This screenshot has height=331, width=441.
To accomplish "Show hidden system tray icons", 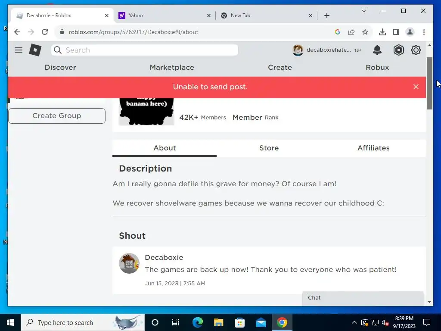I will (354, 322).
